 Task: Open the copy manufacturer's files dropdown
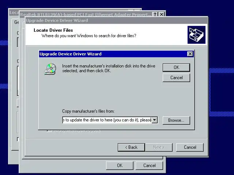tap(155, 120)
